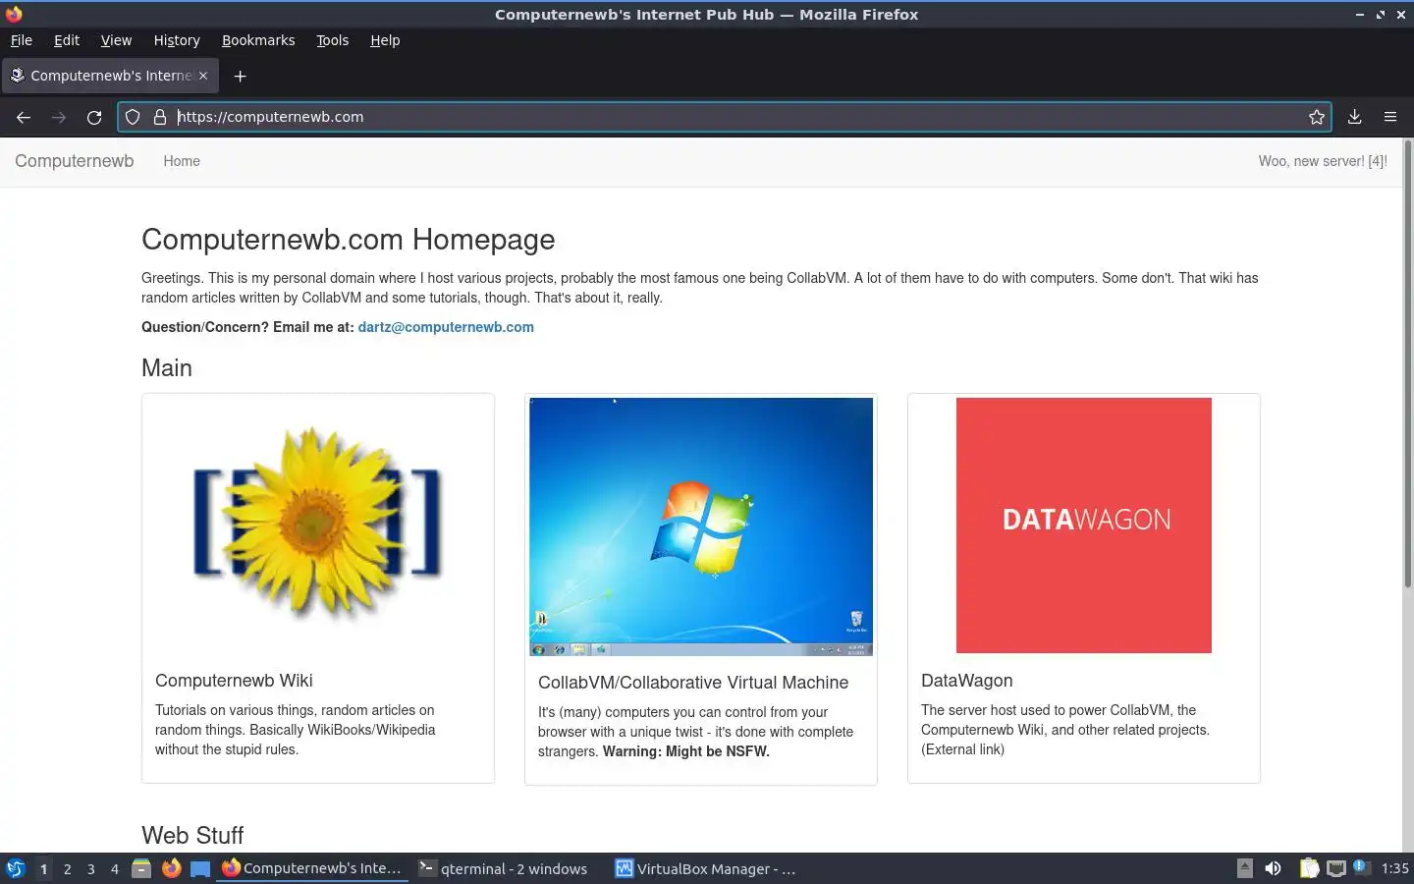
Task: Click the Windows 7 desktop CollabVM thumbnail
Action: [x=701, y=526]
